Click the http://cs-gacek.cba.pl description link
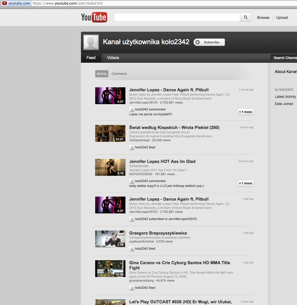 click(x=174, y=132)
